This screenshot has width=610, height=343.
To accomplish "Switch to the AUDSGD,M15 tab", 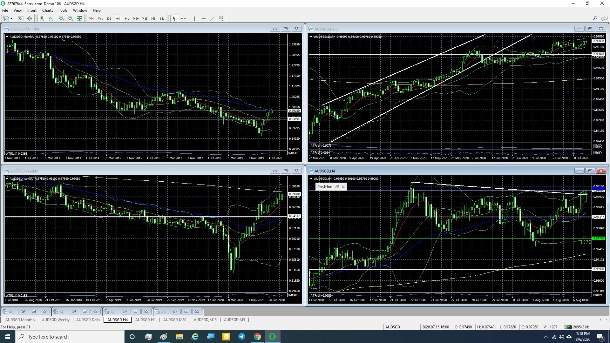I will pos(205,320).
